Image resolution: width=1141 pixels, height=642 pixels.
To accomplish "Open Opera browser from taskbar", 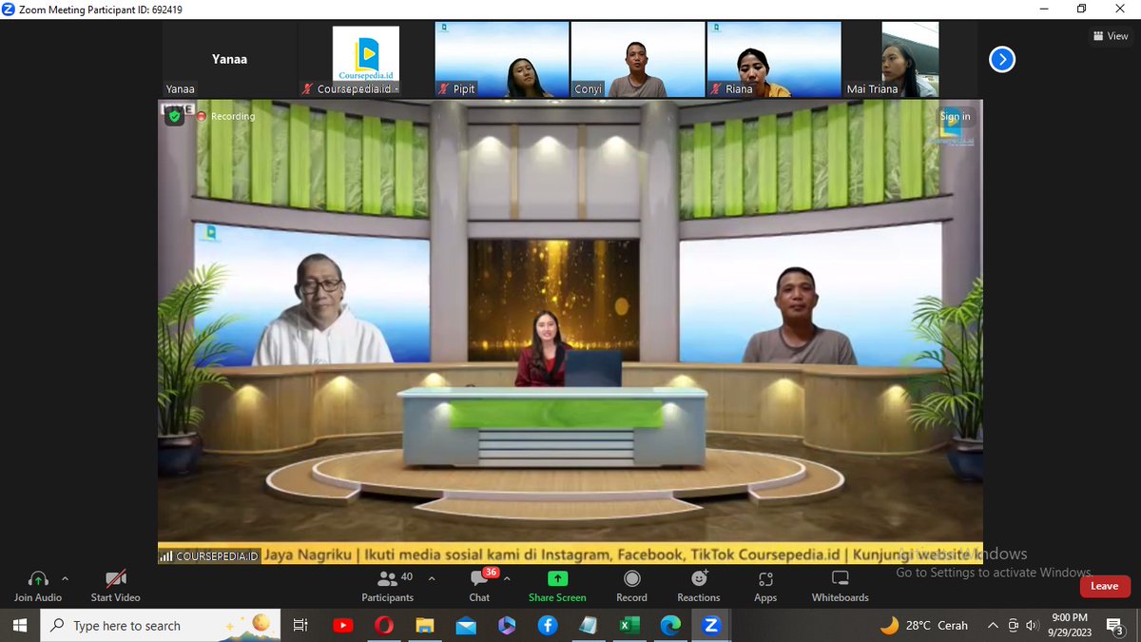I will 384,626.
